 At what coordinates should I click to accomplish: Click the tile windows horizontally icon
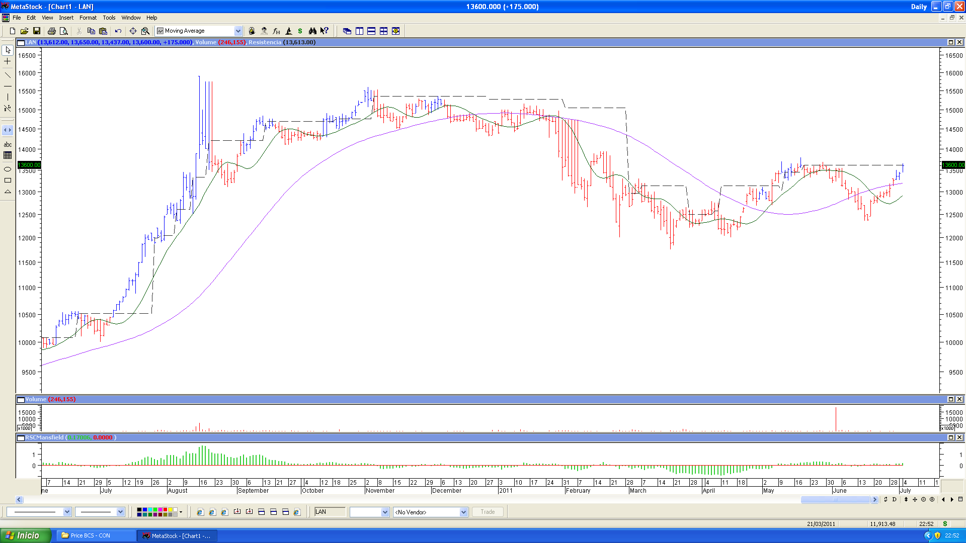click(371, 31)
